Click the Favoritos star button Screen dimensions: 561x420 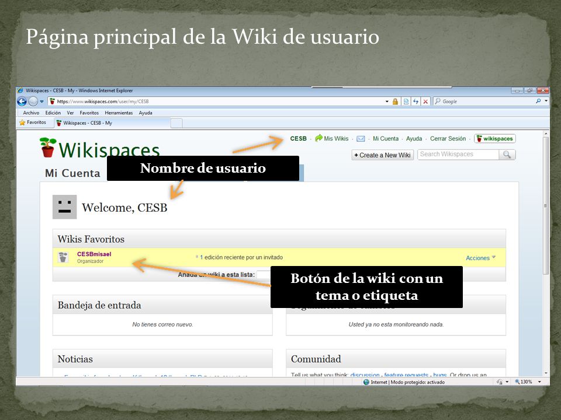click(33, 123)
